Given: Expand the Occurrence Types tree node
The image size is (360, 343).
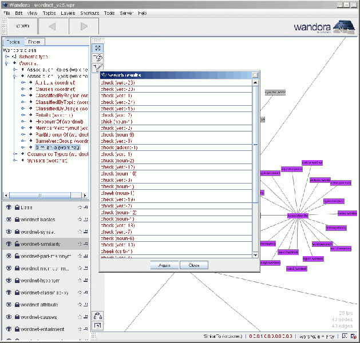Looking at the screenshot, I should pos(15,154).
